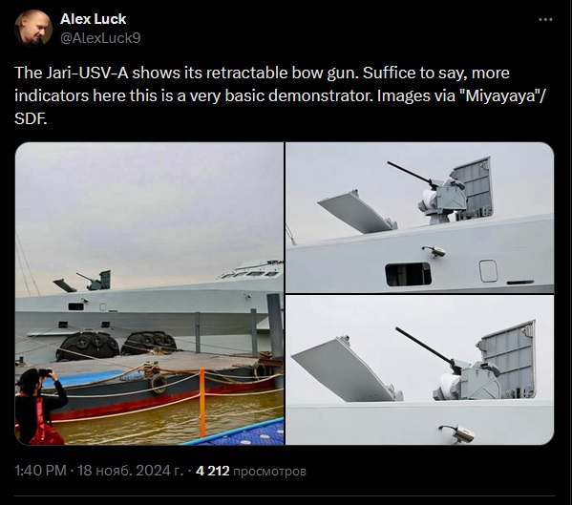Open the top-right photo of the bow gun

tap(419, 218)
